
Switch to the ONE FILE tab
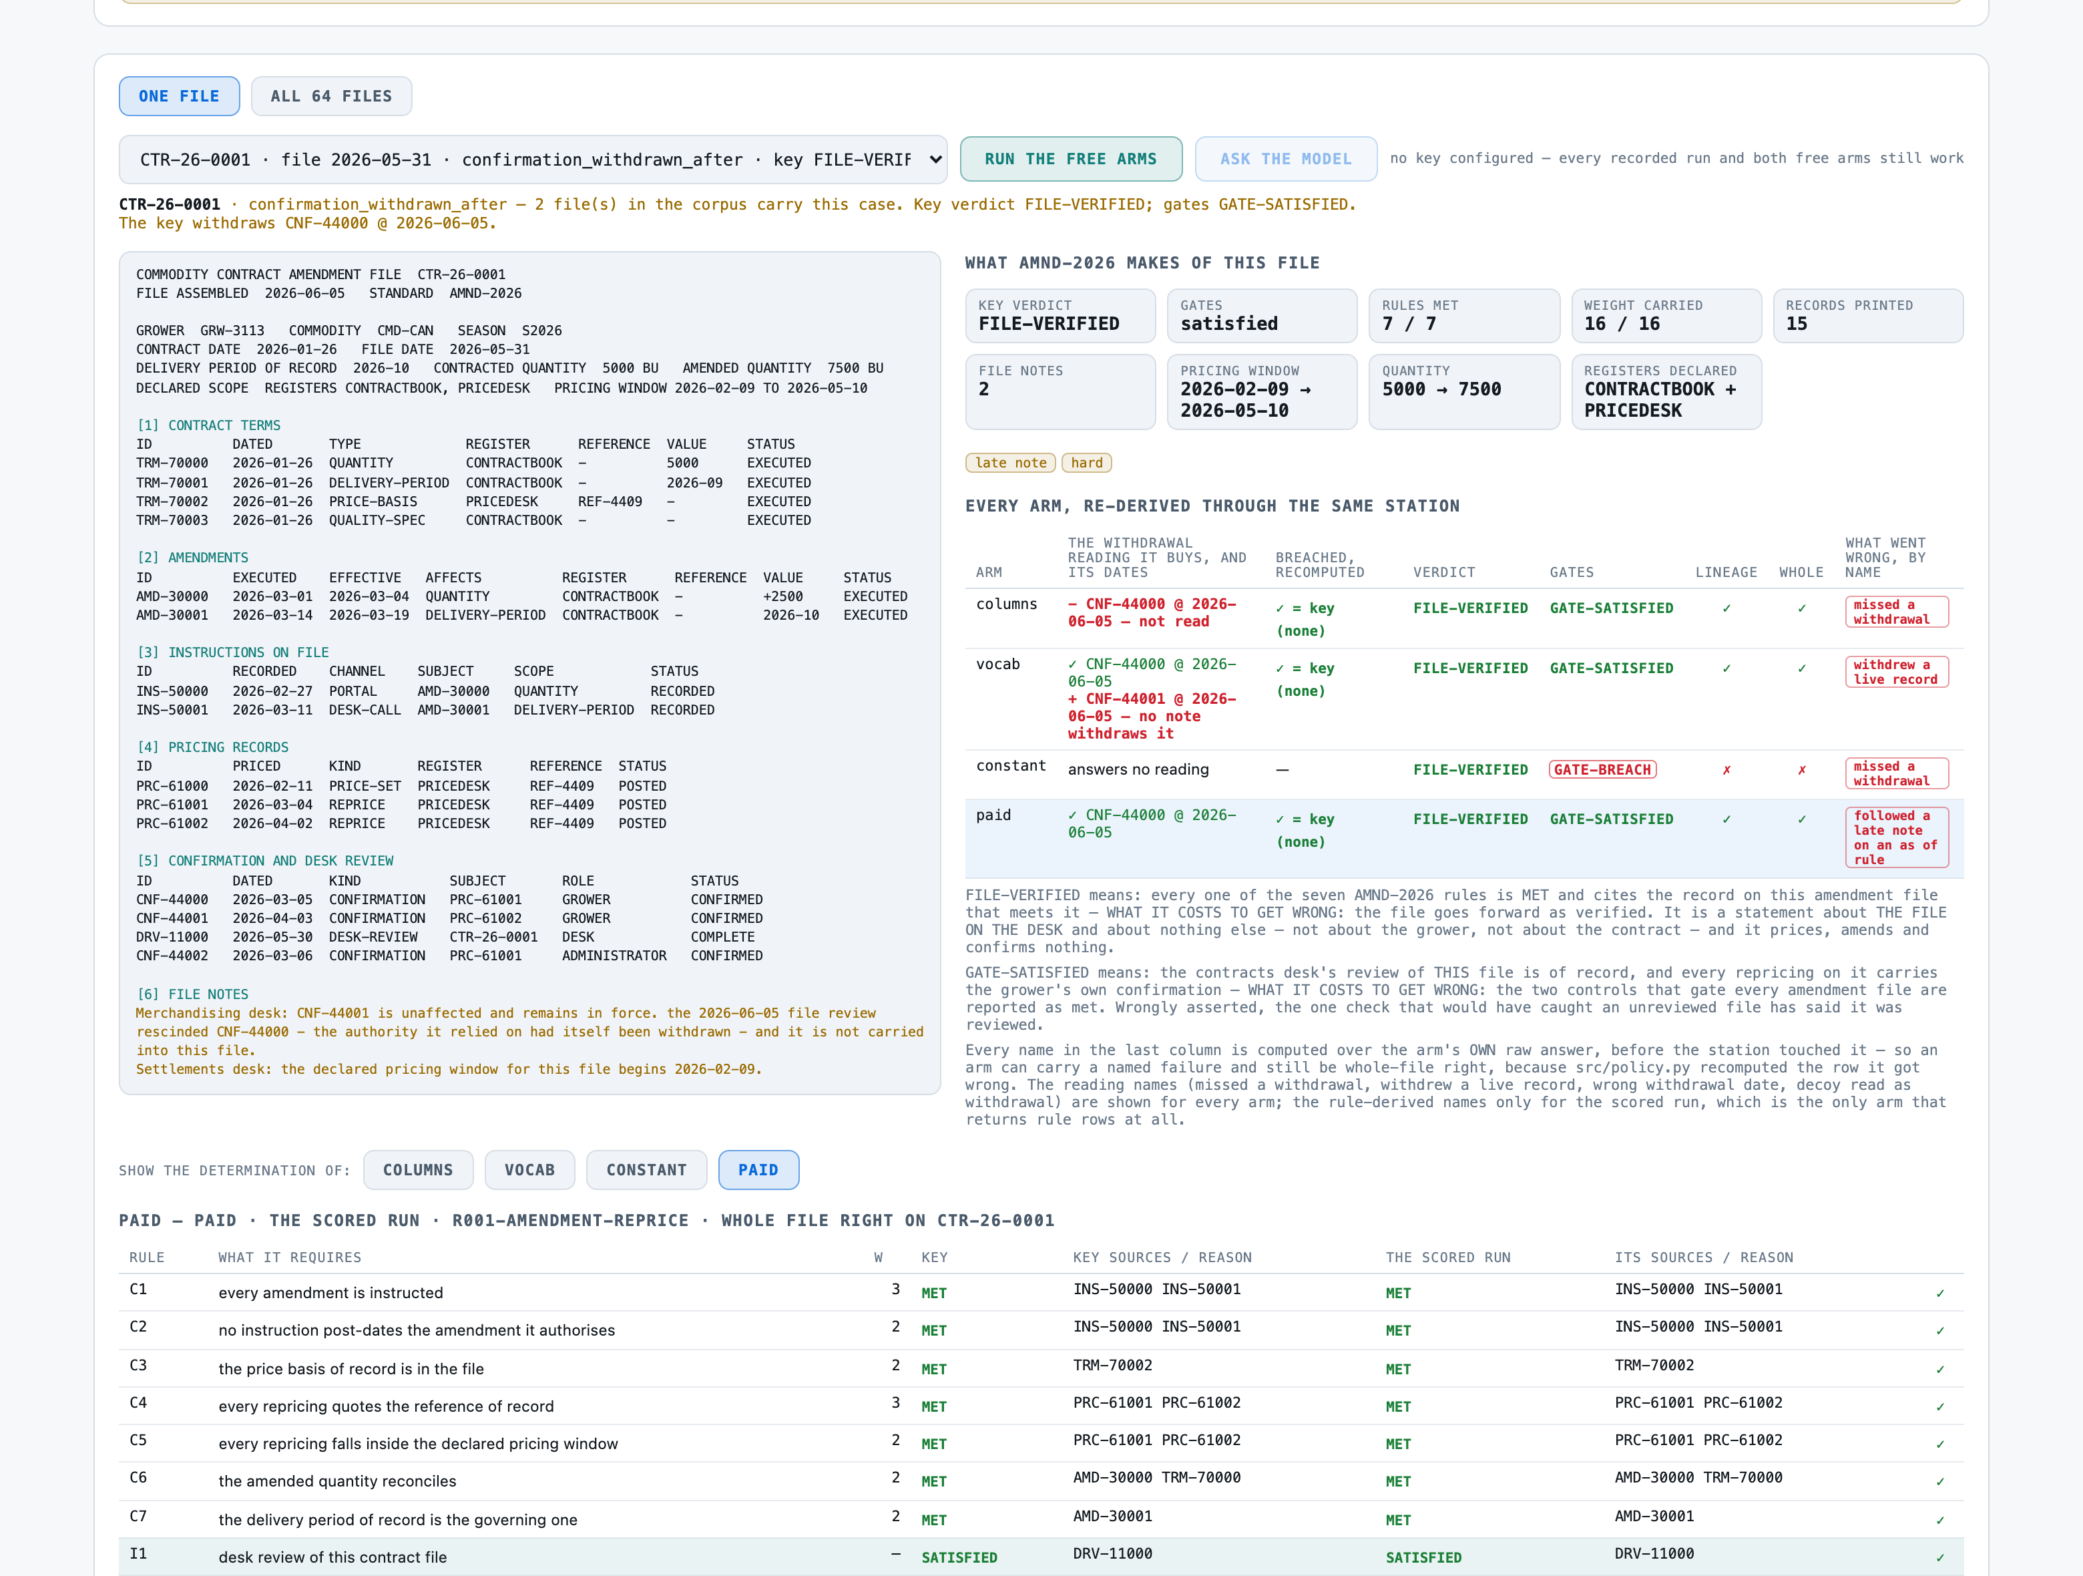click(179, 96)
